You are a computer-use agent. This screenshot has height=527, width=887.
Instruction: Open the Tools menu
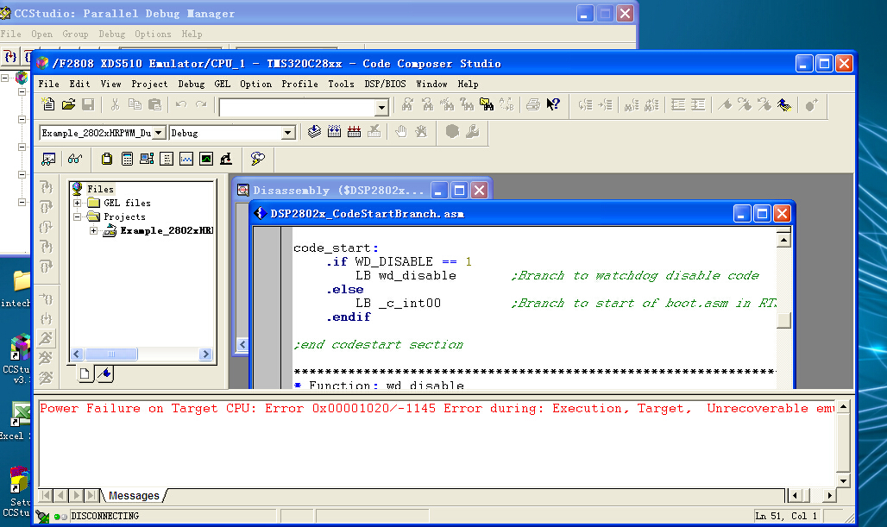click(341, 84)
